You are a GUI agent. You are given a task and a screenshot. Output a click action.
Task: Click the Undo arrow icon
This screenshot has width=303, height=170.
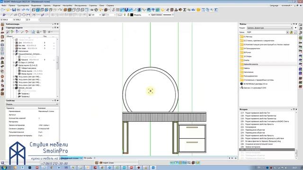(x=23, y=9)
